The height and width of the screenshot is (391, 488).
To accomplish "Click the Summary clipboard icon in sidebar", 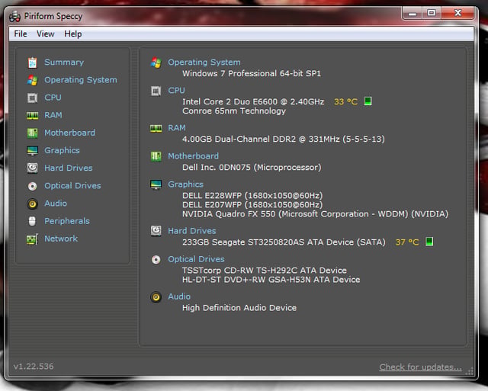I will [x=32, y=62].
